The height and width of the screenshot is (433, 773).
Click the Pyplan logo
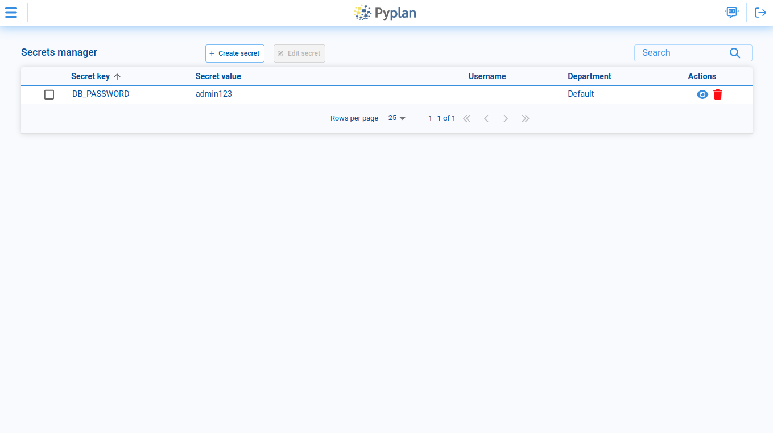[x=385, y=13]
